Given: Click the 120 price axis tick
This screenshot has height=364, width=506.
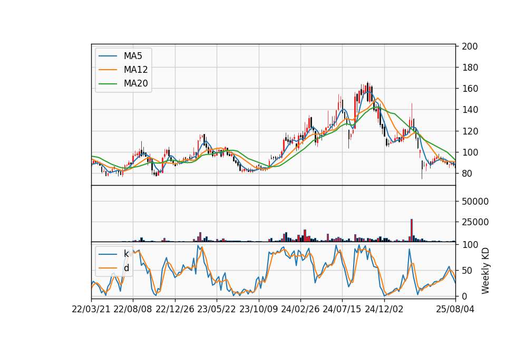Looking at the screenshot, I should 470,131.
